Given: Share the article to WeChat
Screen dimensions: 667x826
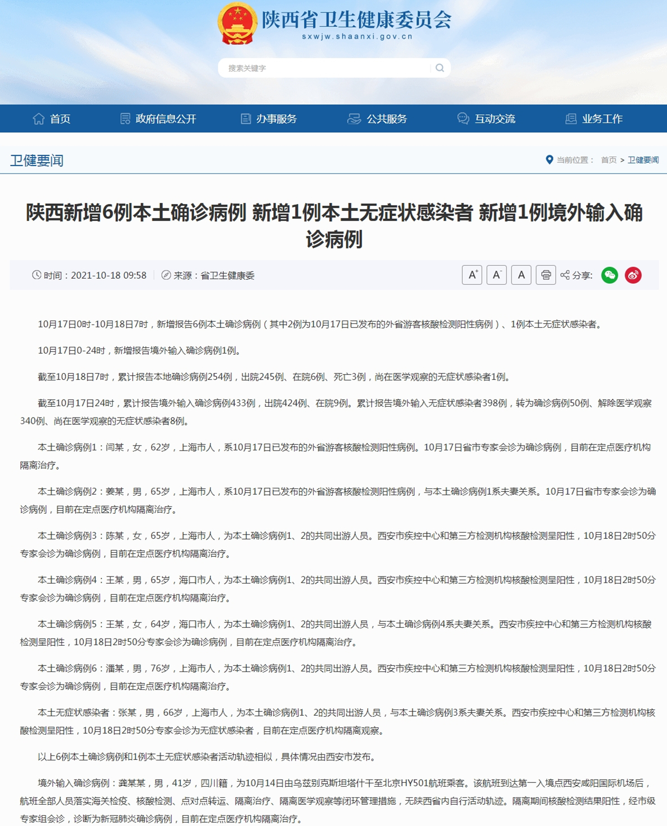Looking at the screenshot, I should click(x=610, y=275).
